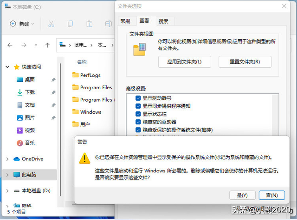The height and width of the screenshot is (220, 297).
Task: Click the 名称 (Name) column header
Action: click(x=82, y=62)
